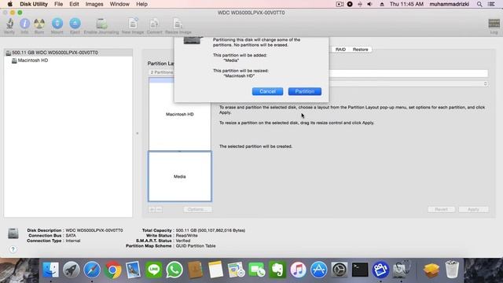
Task: Click the Apply button
Action: (473, 210)
